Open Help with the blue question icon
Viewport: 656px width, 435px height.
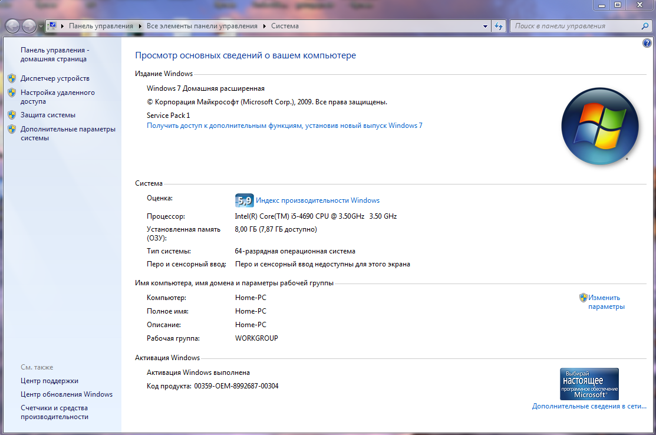(647, 43)
